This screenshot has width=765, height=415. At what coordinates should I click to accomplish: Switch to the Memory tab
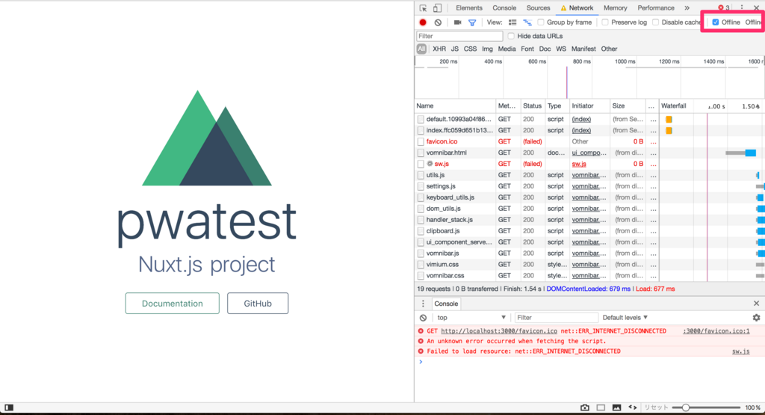click(x=616, y=7)
